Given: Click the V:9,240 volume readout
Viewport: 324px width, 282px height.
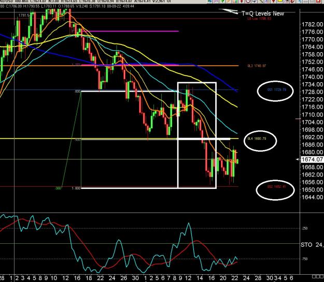Looking at the screenshot, I should click(81, 6).
